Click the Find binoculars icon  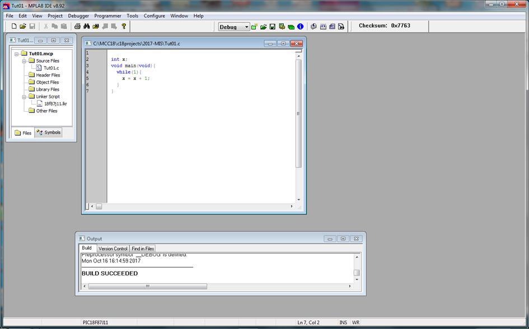pyautogui.click(x=86, y=26)
